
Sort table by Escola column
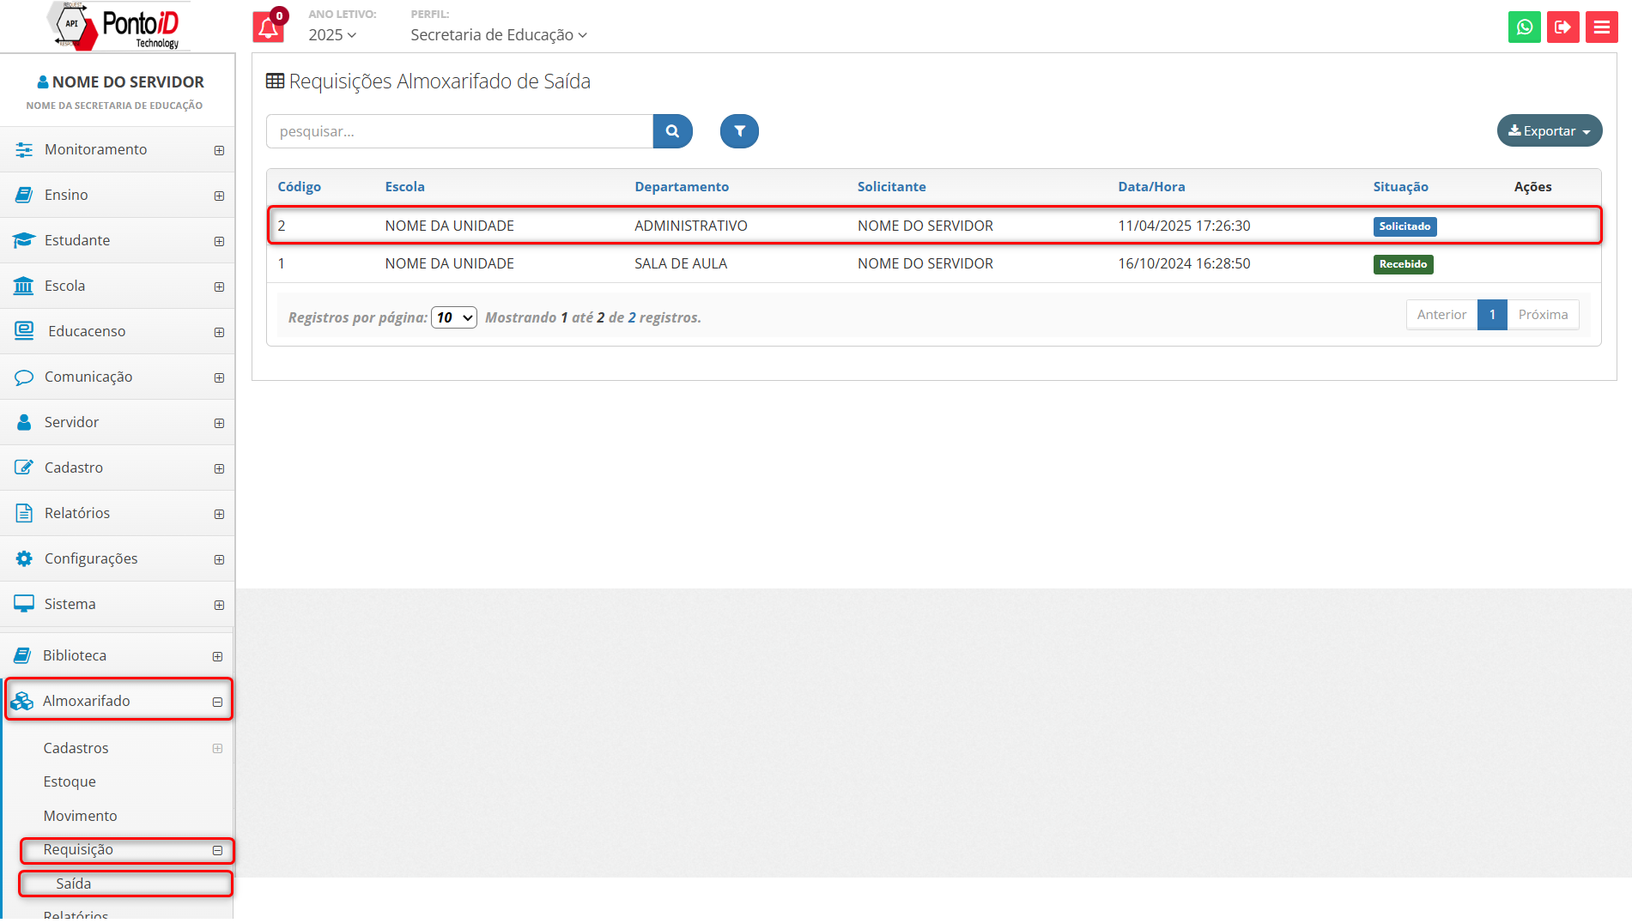(404, 186)
